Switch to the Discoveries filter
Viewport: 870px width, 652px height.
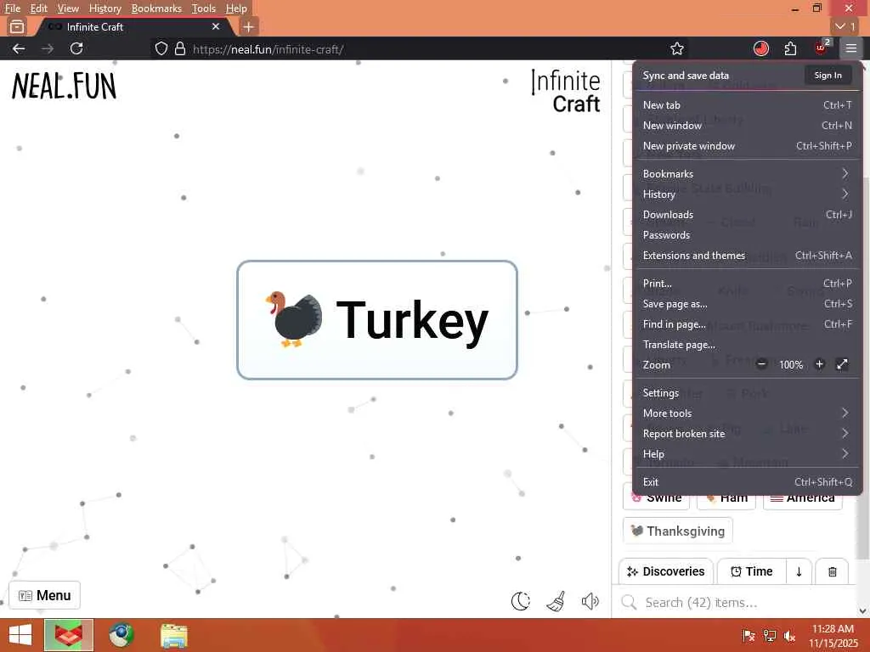pyautogui.click(x=666, y=571)
